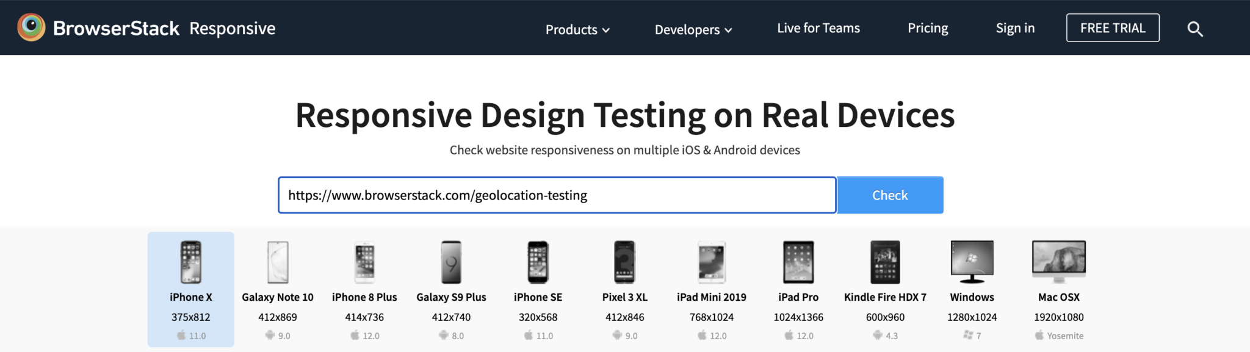Expand the Products dropdown menu
1250x352 pixels.
click(x=577, y=29)
